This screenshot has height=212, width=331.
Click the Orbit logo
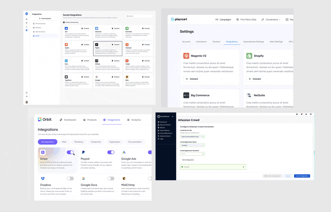pyautogui.click(x=44, y=119)
